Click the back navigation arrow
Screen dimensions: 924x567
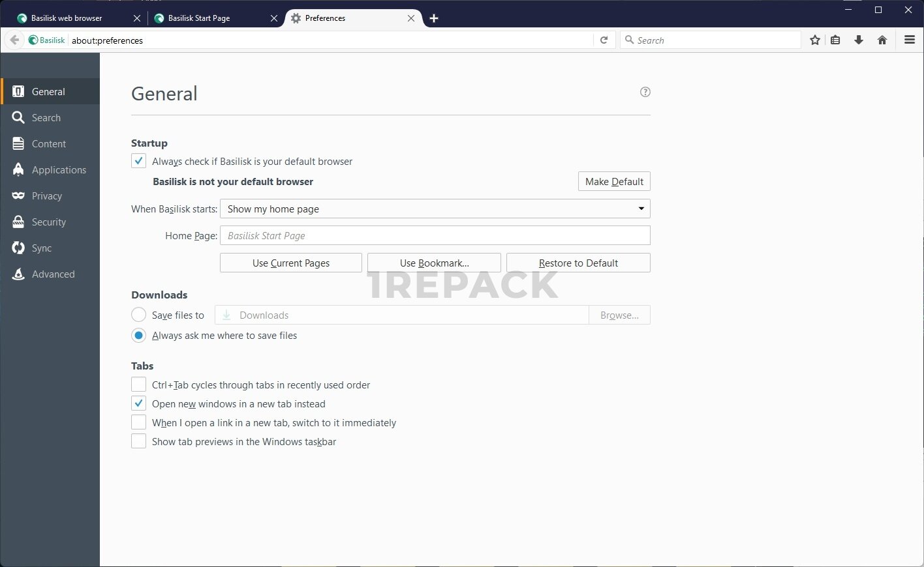point(14,40)
